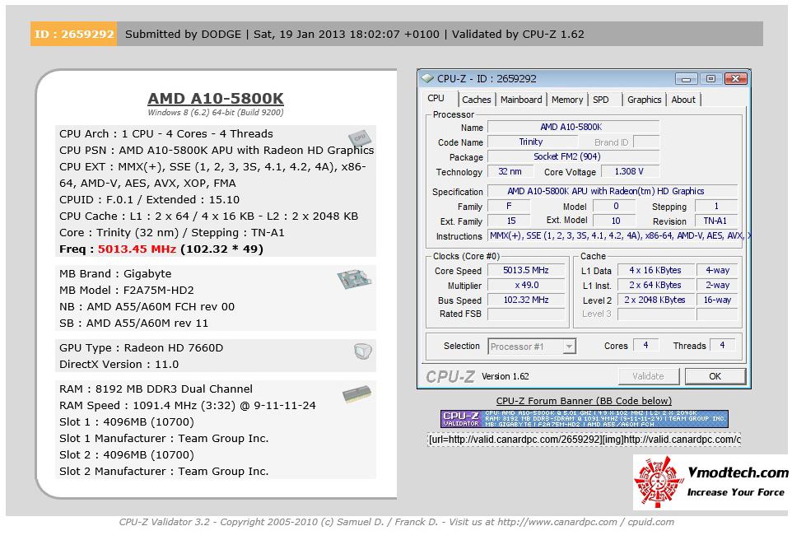The image size is (792, 540).
Task: Open the SPD tab
Action: [x=600, y=100]
